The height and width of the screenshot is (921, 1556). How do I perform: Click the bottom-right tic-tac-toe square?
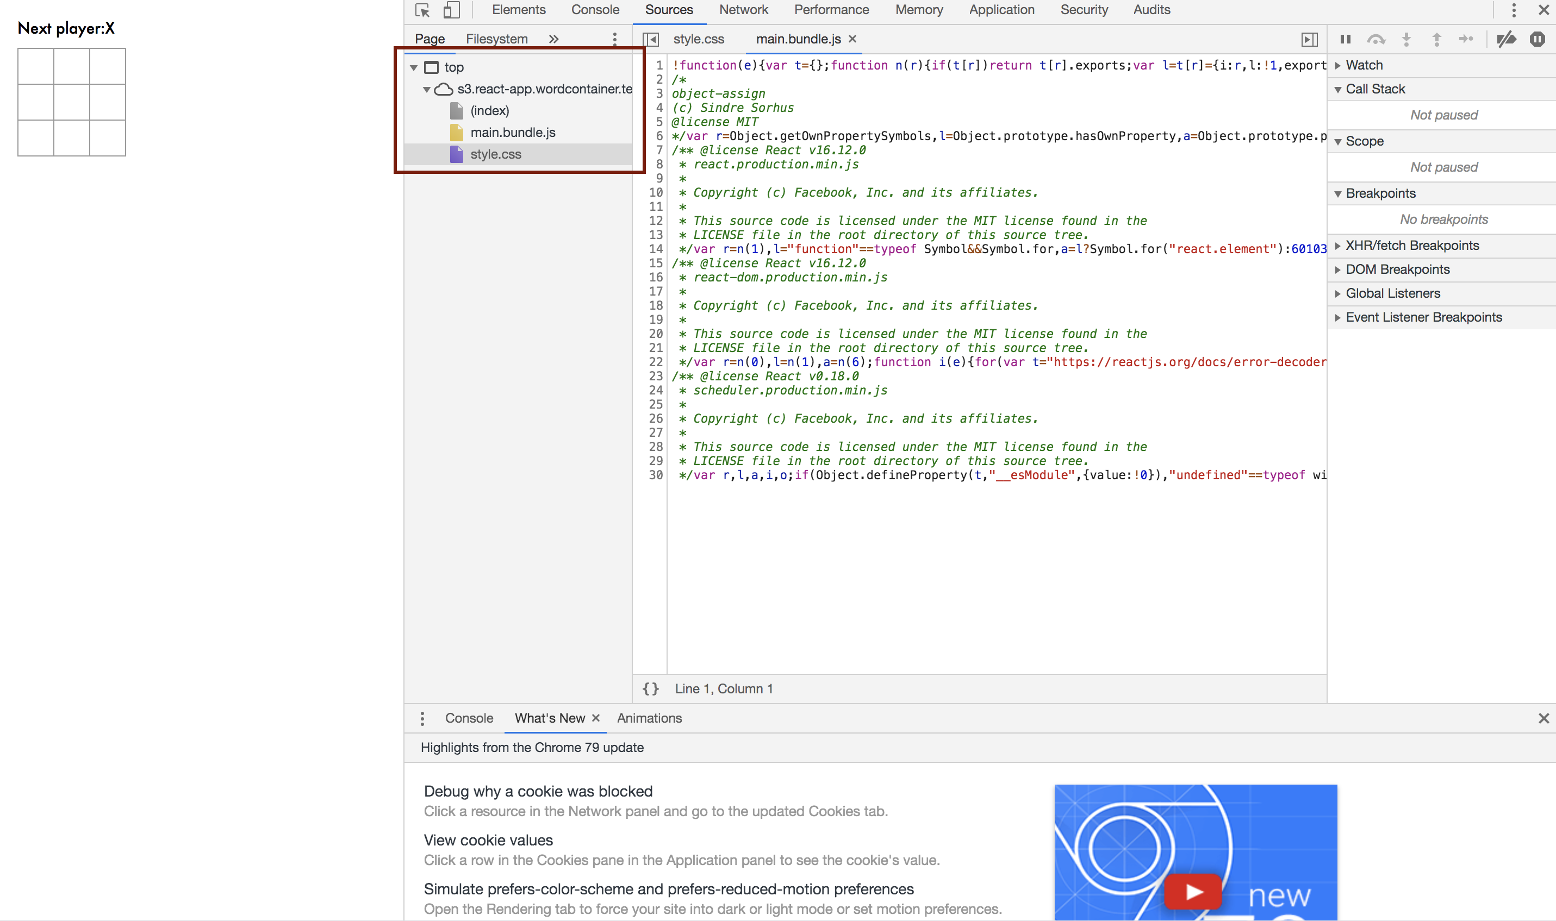click(108, 138)
